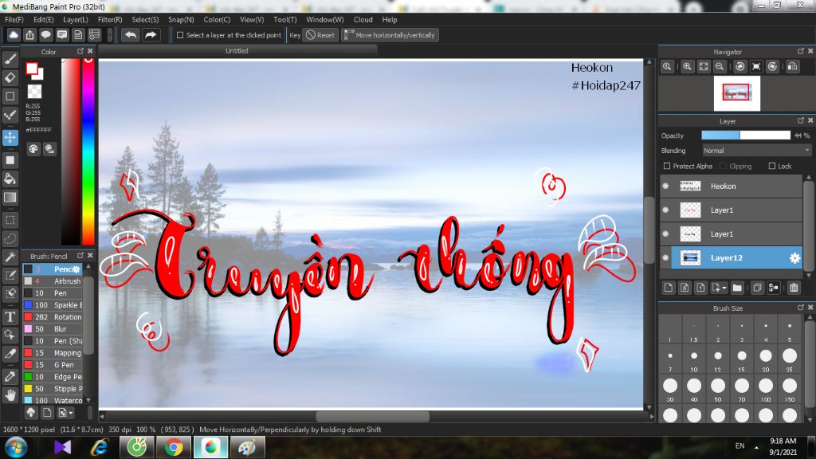Check the Lock layer option
Screen dimensions: 816x459
pyautogui.click(x=771, y=166)
